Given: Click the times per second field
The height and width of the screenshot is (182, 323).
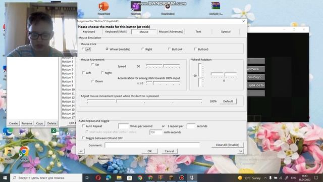Looking at the screenshot, I should click(x=123, y=126).
